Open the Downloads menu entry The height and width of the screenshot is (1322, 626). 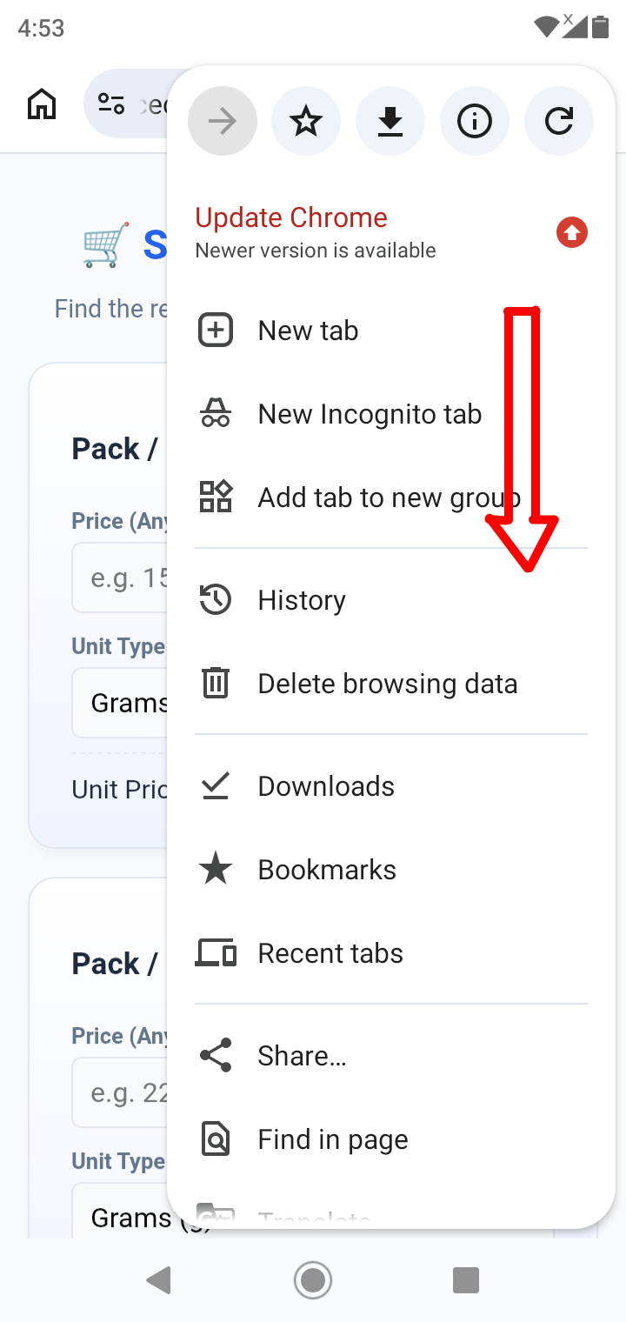(x=391, y=786)
